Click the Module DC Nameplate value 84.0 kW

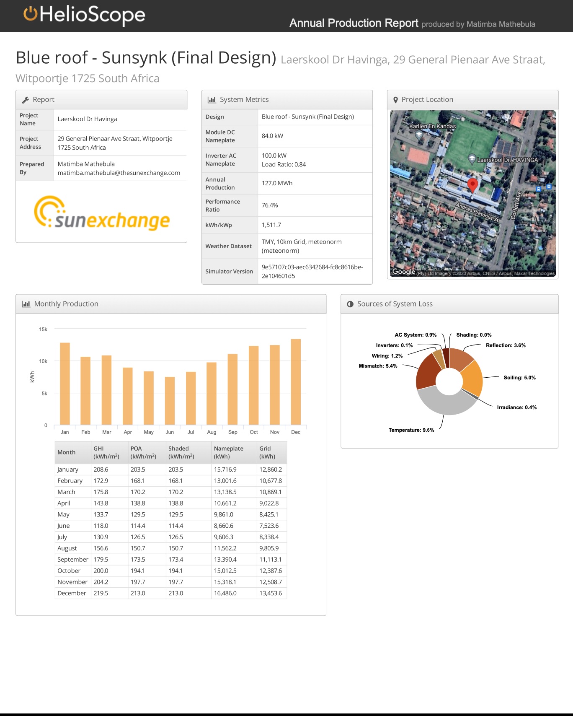click(272, 136)
